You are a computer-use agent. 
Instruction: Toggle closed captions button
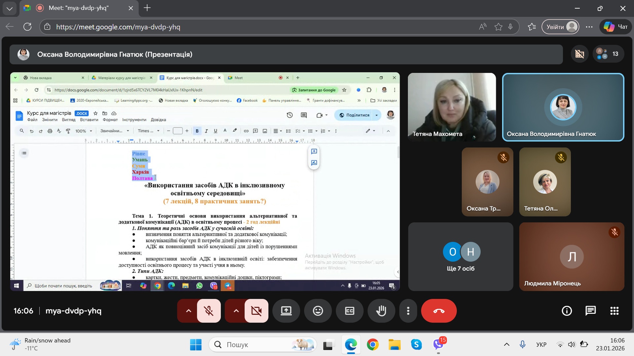coord(349,311)
